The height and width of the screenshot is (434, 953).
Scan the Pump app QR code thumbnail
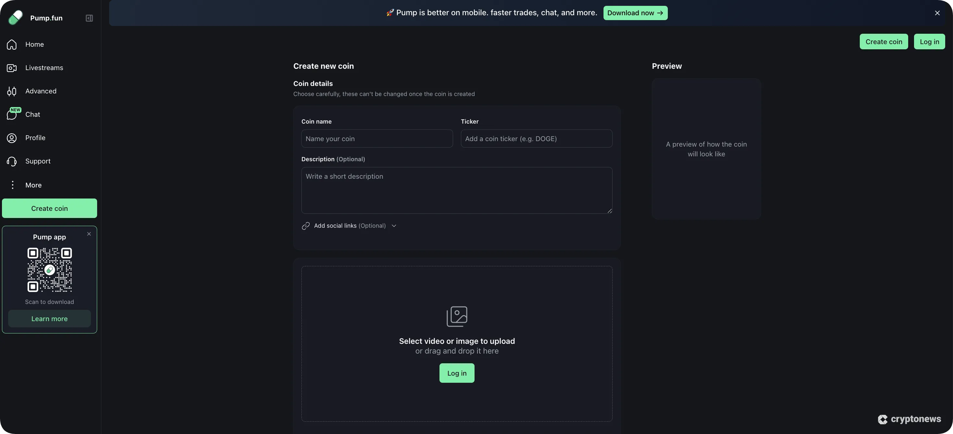[x=49, y=270]
